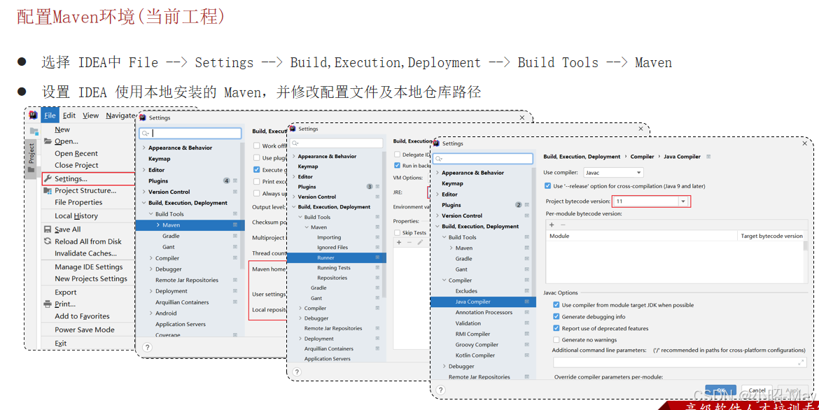Click the Java Compiler window search field
Image resolution: width=819 pixels, height=410 pixels.
[x=483, y=158]
